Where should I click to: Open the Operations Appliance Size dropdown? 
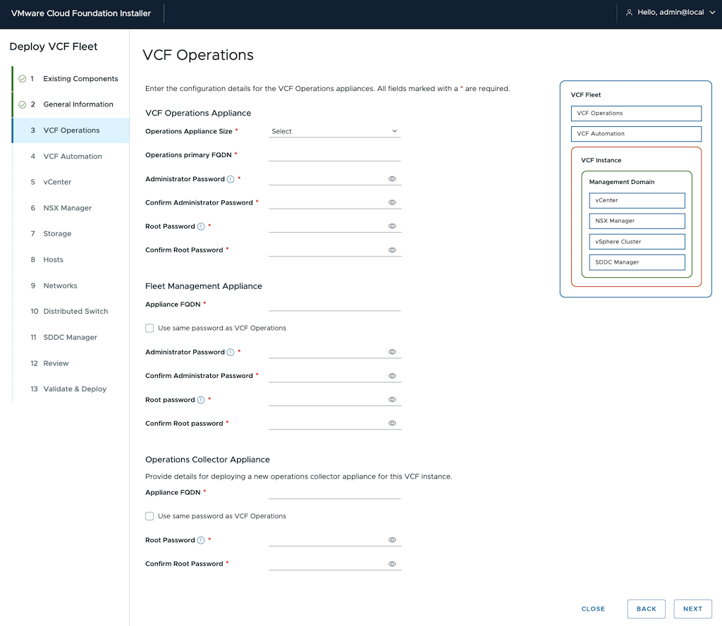click(335, 131)
